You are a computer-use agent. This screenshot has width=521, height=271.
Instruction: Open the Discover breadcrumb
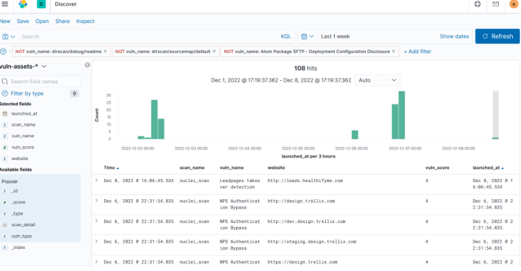(x=66, y=4)
